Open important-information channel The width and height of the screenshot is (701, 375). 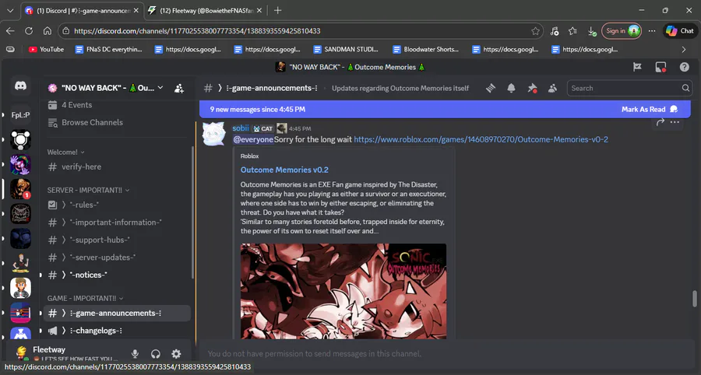coord(117,223)
